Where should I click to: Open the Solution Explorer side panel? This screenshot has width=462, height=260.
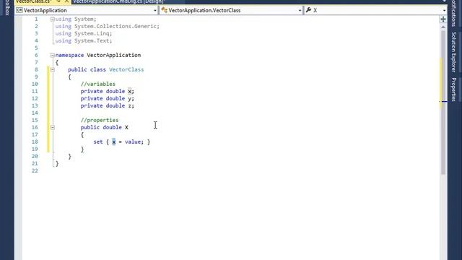[454, 52]
